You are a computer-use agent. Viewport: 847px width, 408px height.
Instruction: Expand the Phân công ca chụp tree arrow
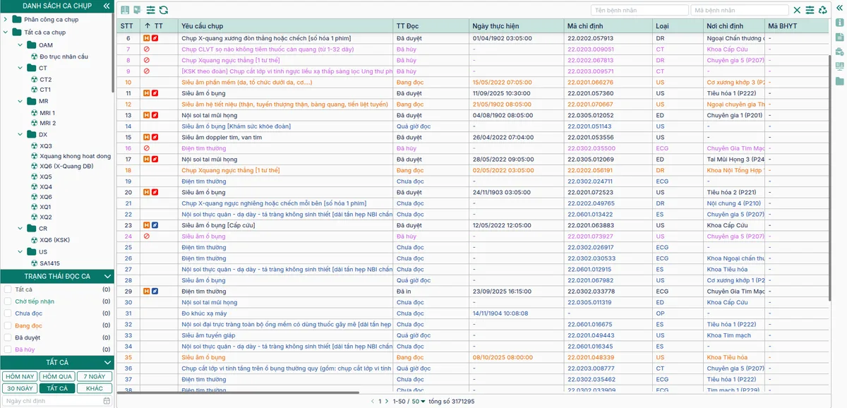click(x=6, y=20)
